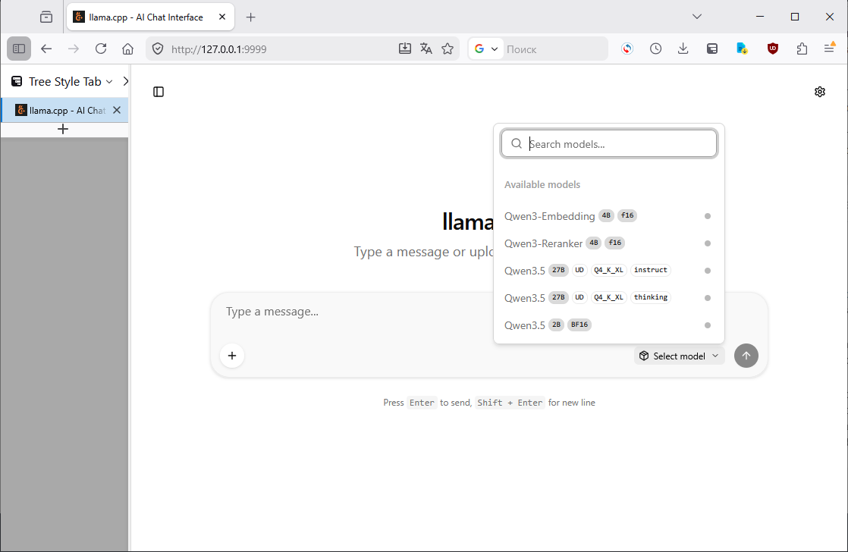Open the Select model dropdown
848x552 pixels.
pyautogui.click(x=679, y=356)
